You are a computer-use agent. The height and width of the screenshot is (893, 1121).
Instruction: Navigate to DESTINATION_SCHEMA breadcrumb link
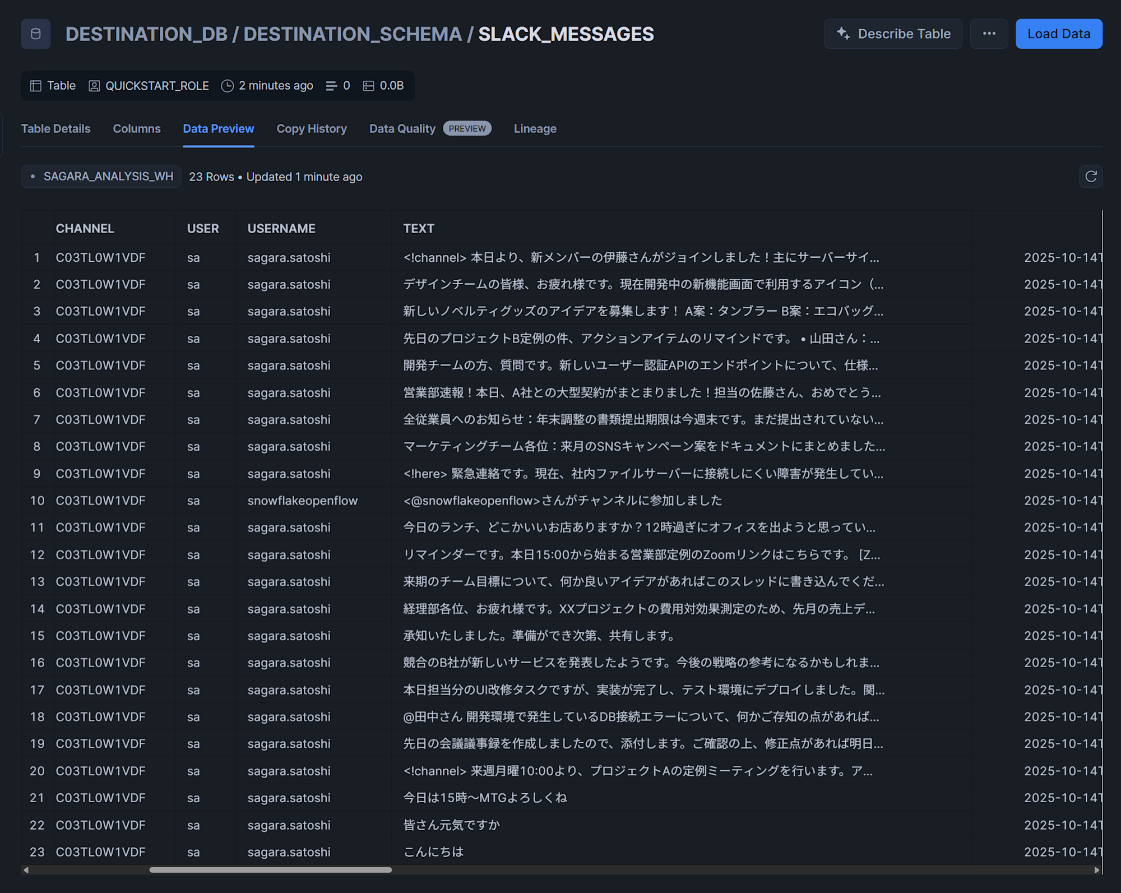(353, 34)
